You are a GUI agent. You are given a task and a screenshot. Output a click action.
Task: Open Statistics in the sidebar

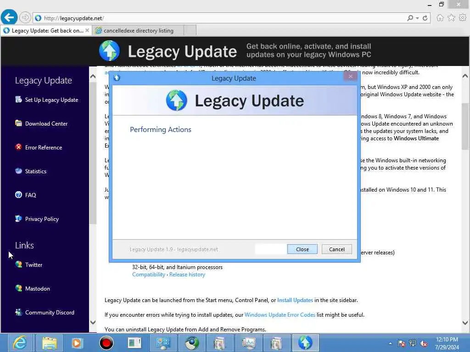36,171
